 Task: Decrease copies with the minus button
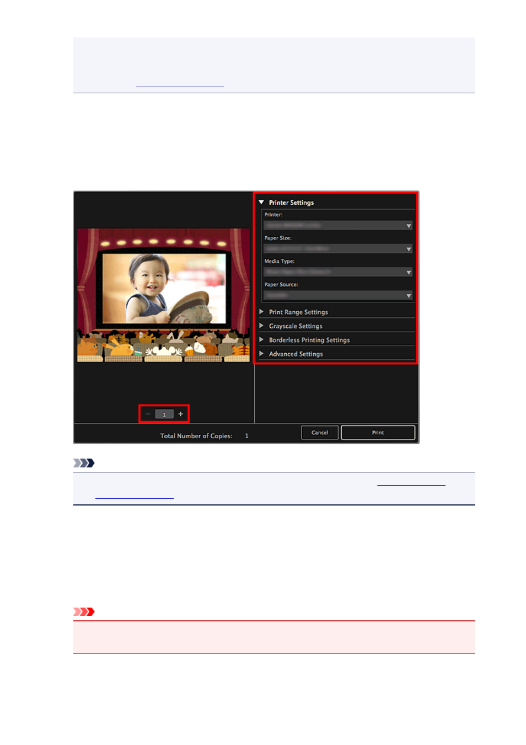148,414
